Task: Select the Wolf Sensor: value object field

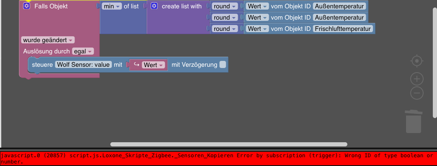Action: (x=84, y=65)
